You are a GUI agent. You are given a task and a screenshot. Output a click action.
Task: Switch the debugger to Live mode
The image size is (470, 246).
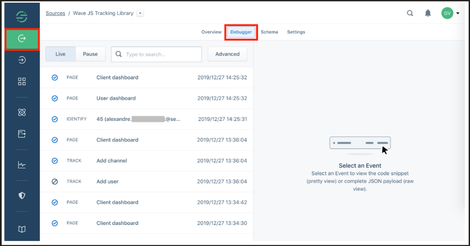(x=61, y=54)
